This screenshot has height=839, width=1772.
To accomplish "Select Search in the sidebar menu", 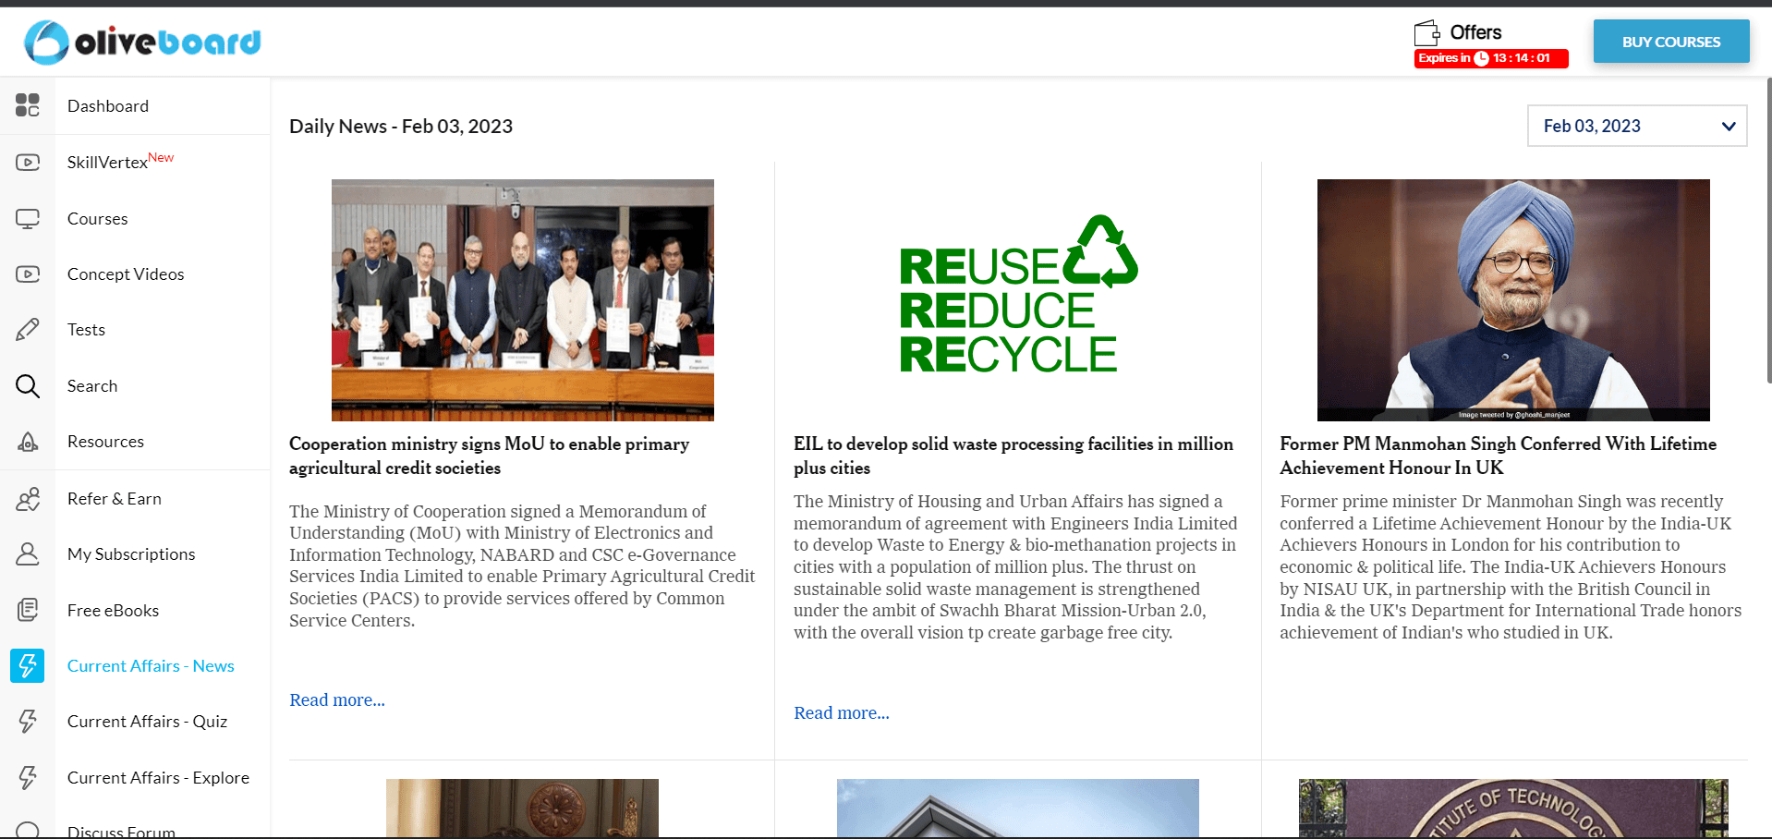I will click(92, 386).
